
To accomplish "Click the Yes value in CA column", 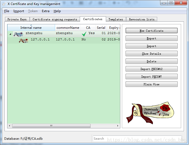I will (x=92, y=33).
